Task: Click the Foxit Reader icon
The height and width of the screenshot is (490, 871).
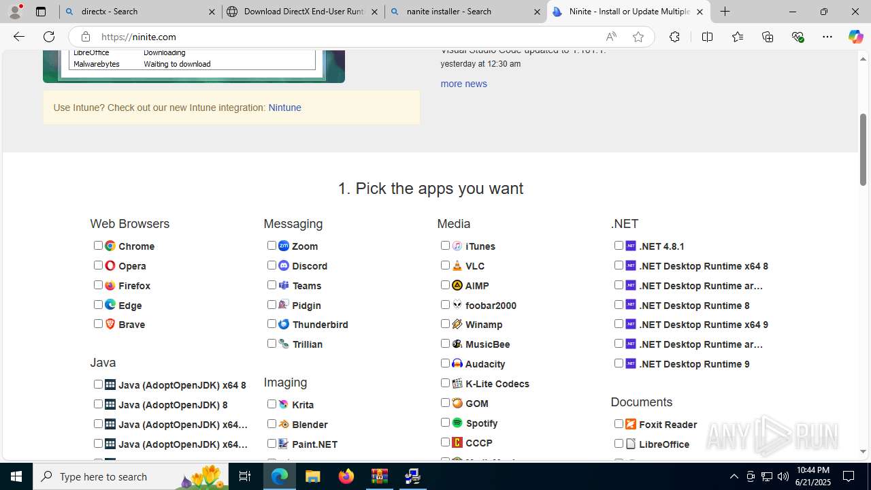Action: click(631, 424)
